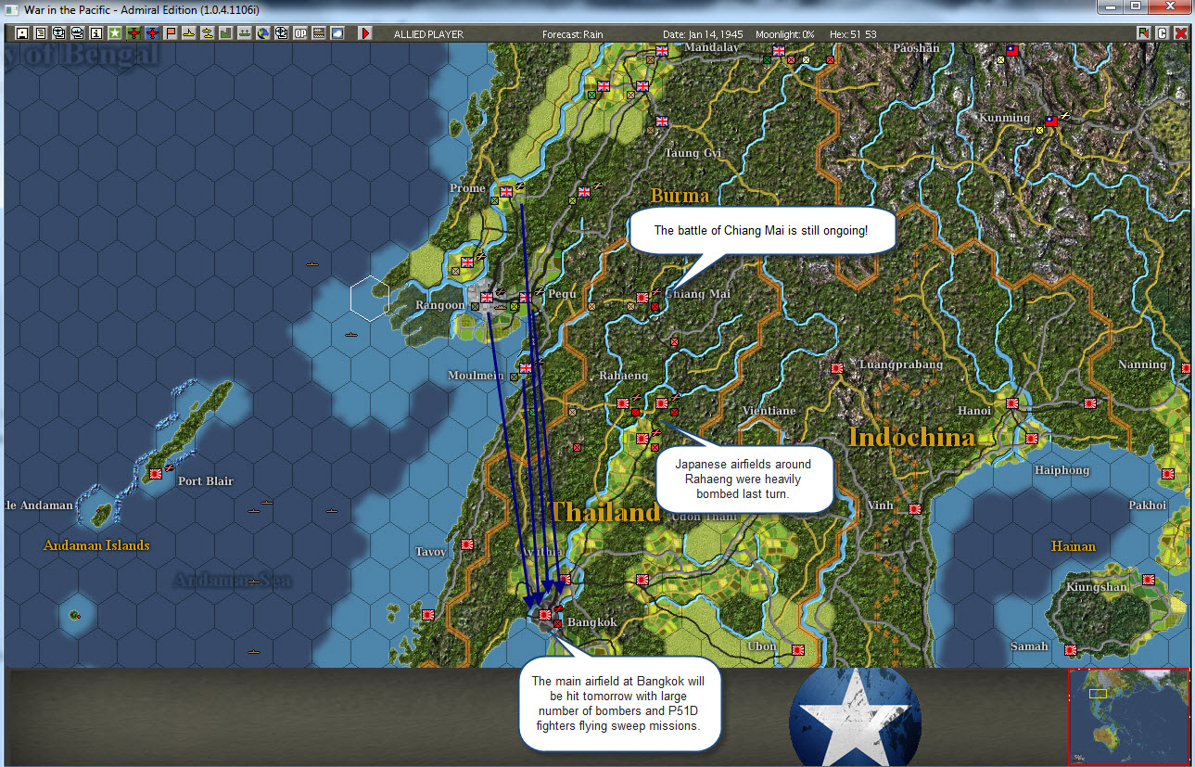Select Chinese flag unit at Paoshan

[x=1011, y=51]
